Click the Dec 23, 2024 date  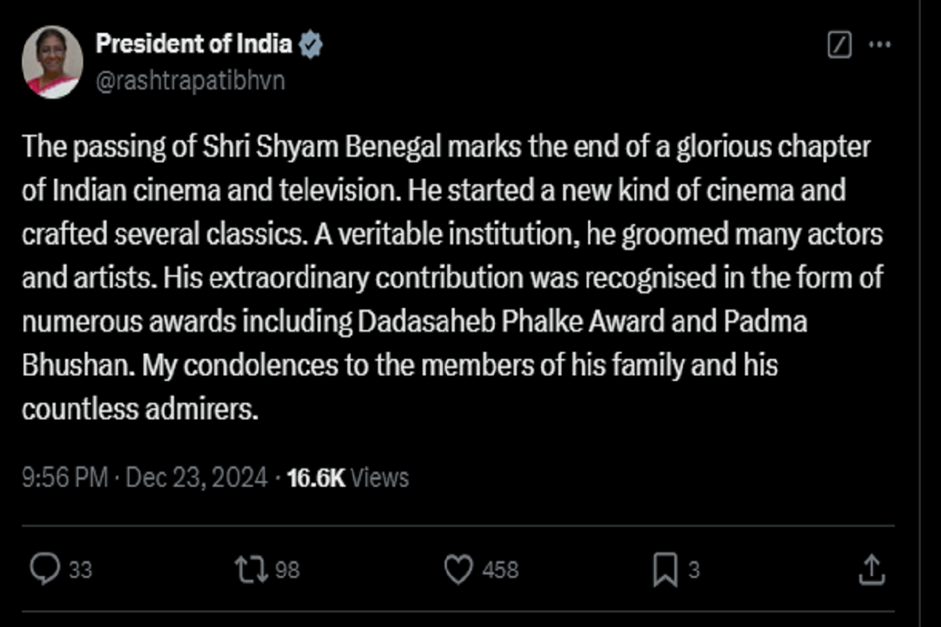(194, 477)
